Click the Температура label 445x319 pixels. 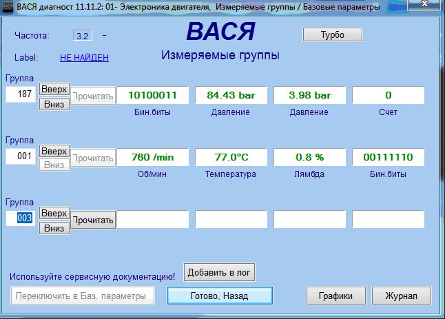pos(231,174)
